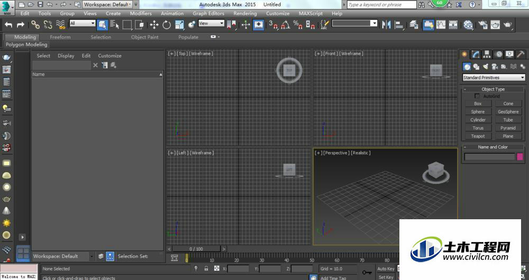Open the Curve Editor icon
Viewport: 529px width, 280px height.
(x=441, y=25)
